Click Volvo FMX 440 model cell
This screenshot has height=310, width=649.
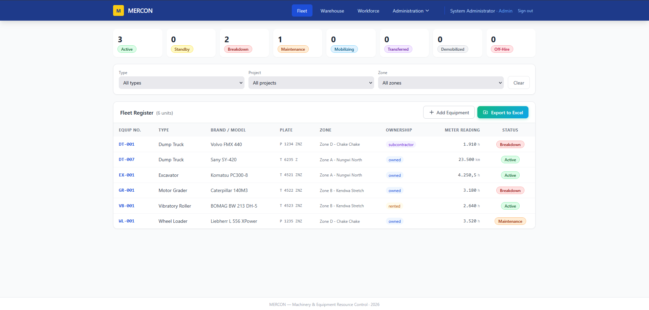[226, 144]
